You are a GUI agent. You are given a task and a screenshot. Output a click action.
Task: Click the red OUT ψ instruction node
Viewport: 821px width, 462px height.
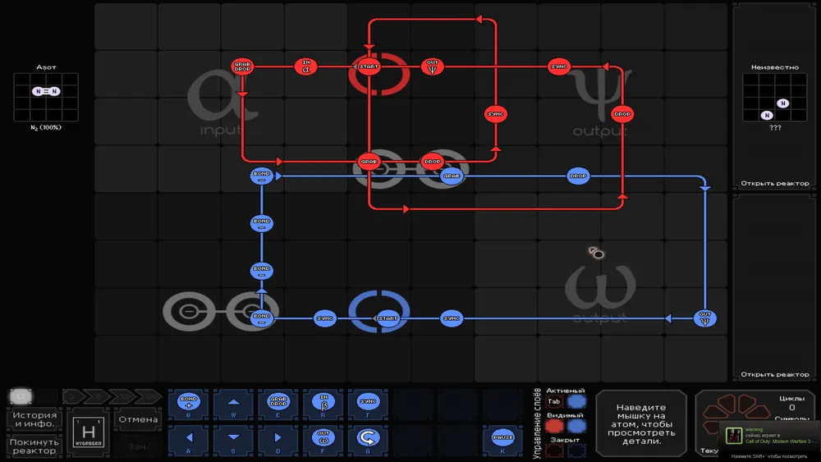433,66
